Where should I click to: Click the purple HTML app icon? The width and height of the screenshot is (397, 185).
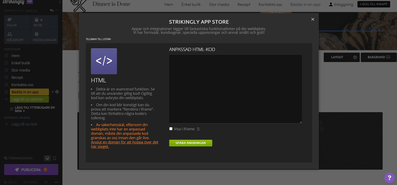click(x=104, y=61)
